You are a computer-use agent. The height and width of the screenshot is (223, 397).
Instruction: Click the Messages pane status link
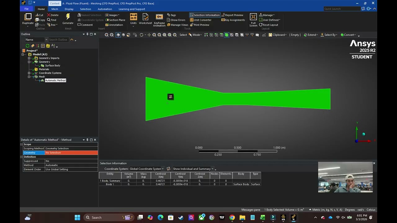pyautogui.click(x=251, y=210)
